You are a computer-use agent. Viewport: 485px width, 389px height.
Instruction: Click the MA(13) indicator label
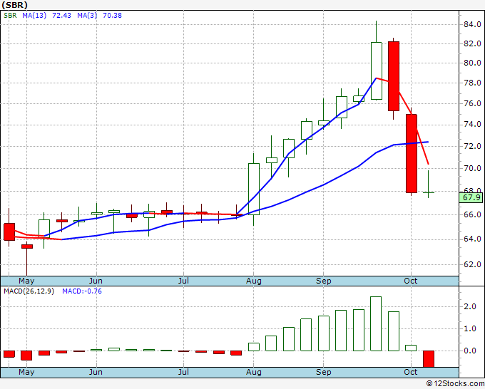click(34, 16)
